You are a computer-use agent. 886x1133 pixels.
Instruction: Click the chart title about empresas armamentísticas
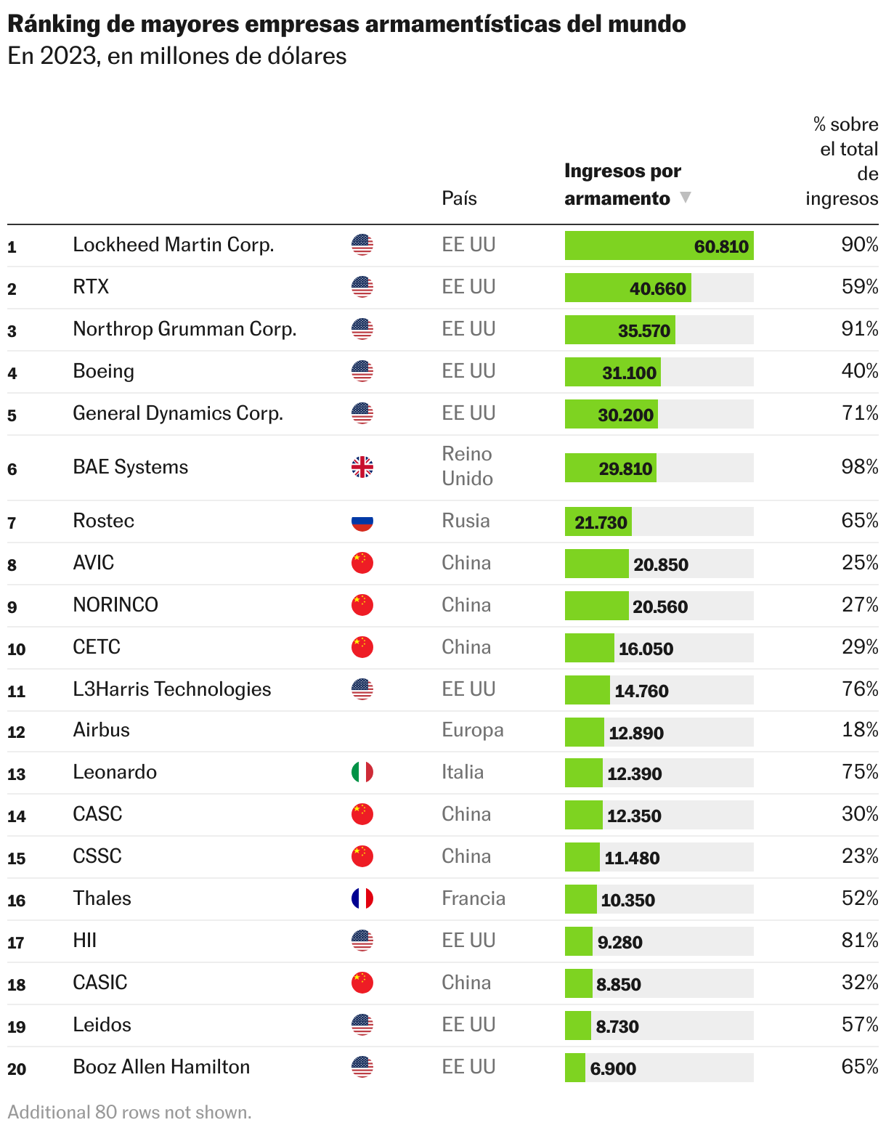(x=346, y=24)
